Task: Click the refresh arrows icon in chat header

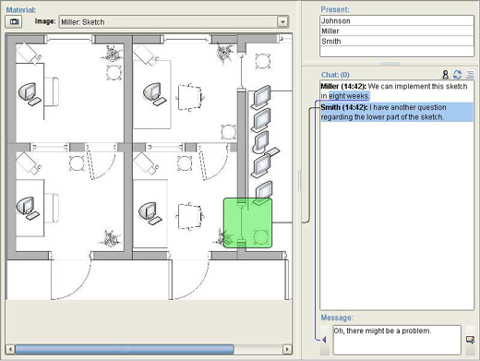Action: [x=458, y=74]
